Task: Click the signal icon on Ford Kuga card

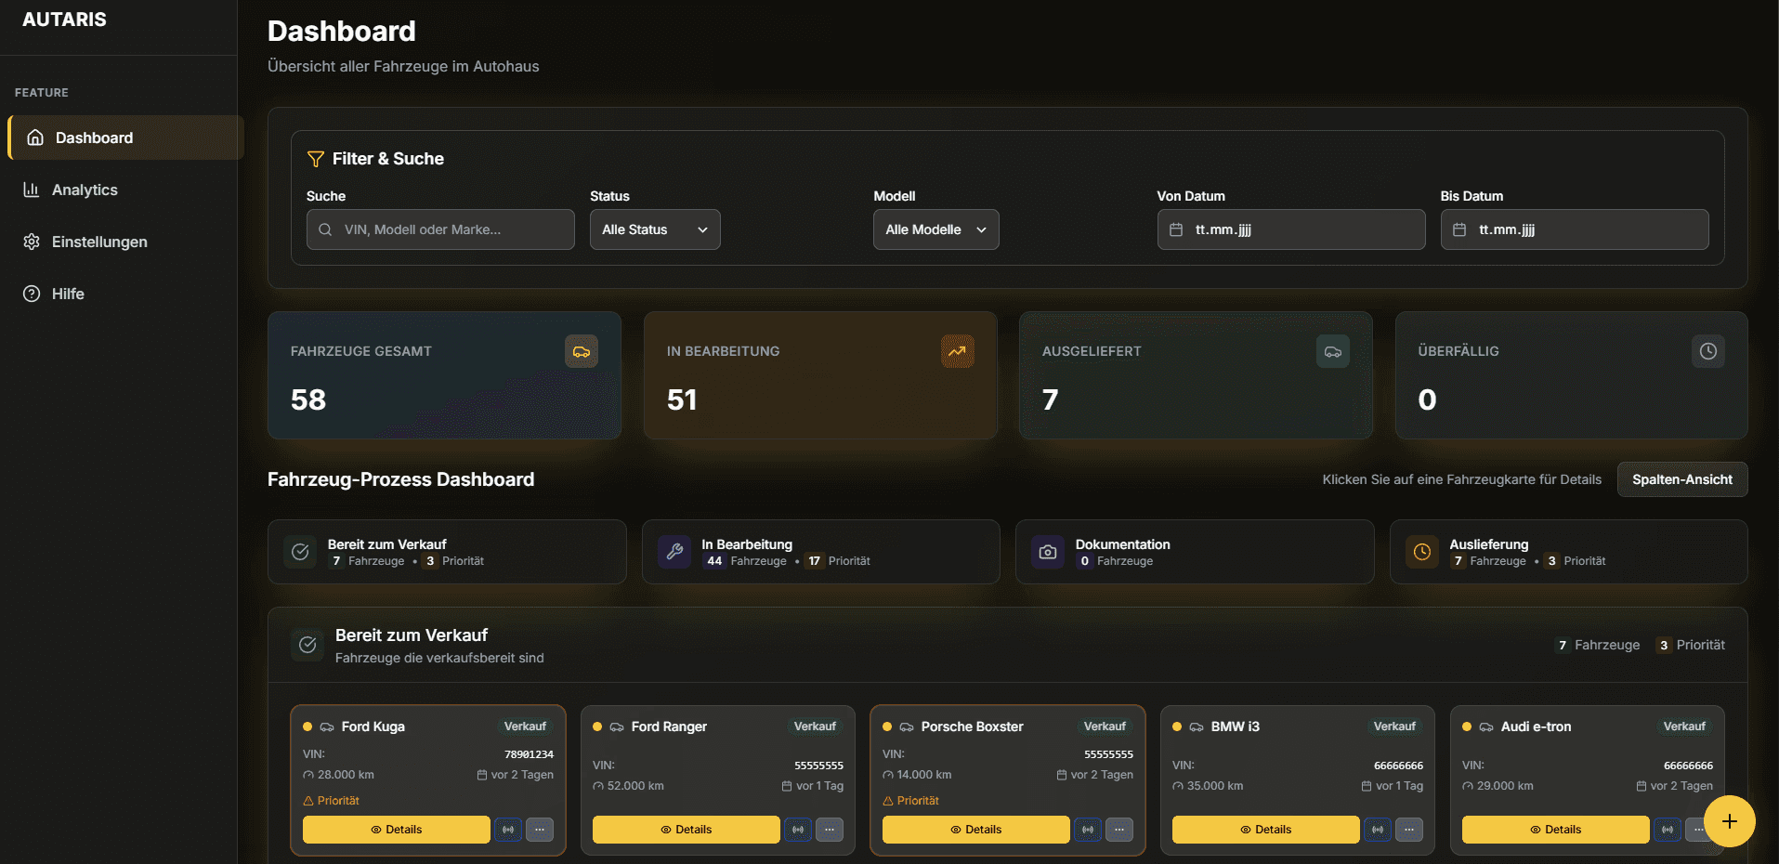Action: point(508,830)
